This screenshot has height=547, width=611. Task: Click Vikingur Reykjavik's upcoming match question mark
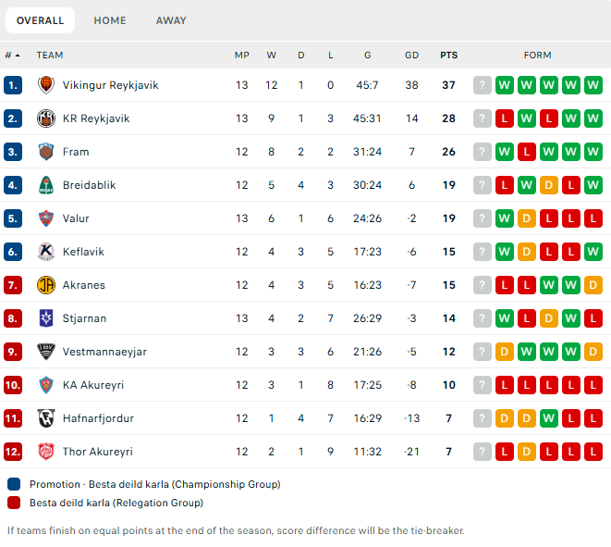coord(482,85)
